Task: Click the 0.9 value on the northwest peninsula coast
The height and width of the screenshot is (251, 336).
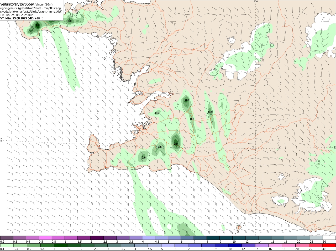Action: point(70,21)
